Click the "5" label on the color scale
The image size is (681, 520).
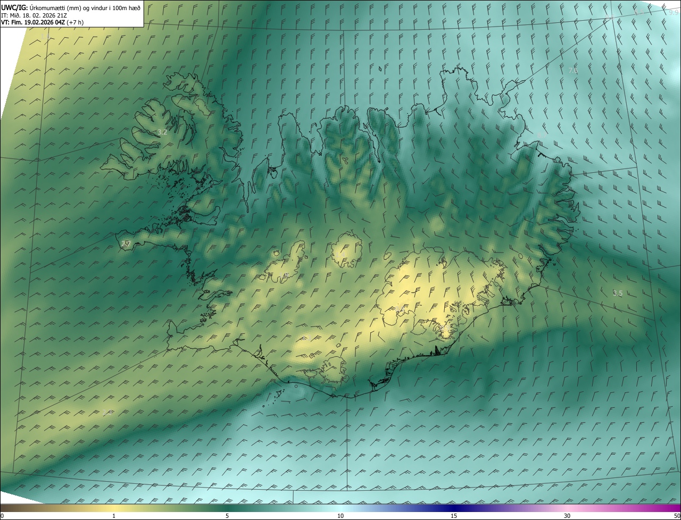pos(227,516)
